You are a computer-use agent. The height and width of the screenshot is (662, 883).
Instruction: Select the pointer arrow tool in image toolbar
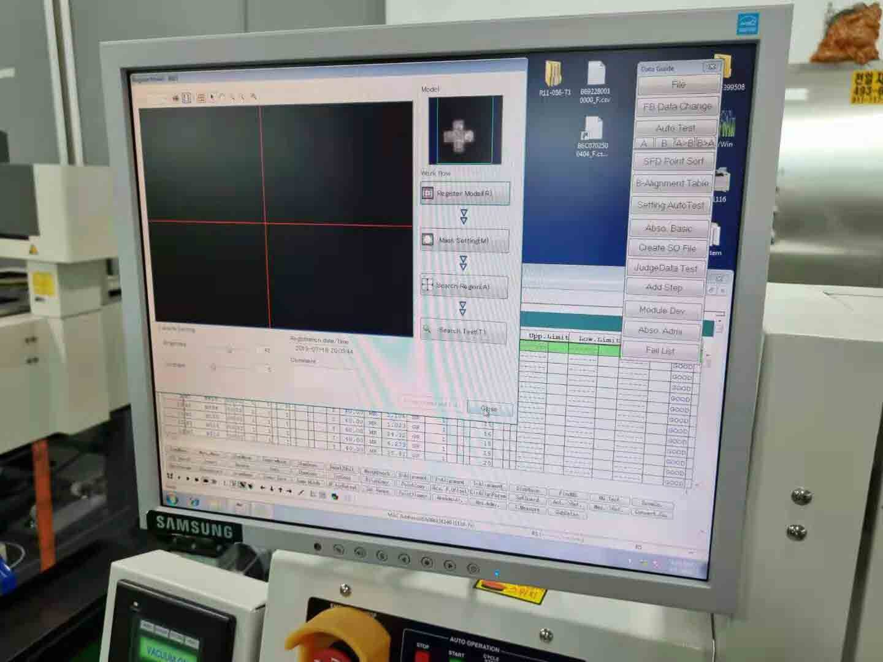point(213,97)
